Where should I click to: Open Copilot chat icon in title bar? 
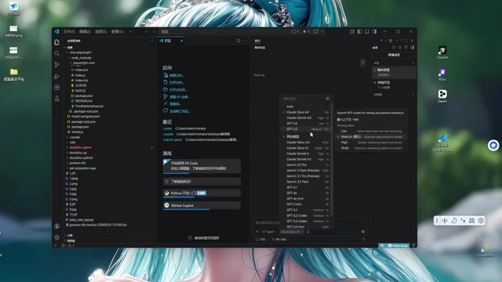[316, 31]
